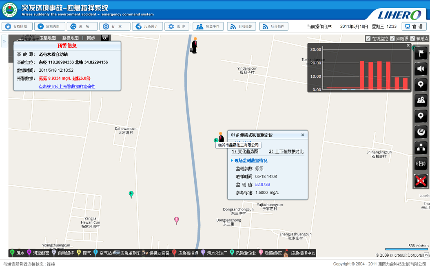Open 后台指挥 backend command
This screenshot has width=430, height=268.
(274, 26)
